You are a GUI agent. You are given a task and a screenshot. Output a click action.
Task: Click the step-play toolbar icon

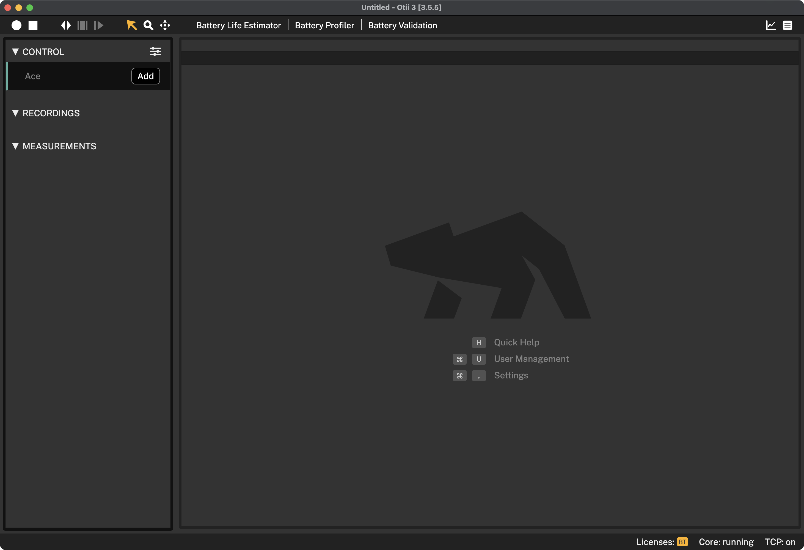point(99,25)
